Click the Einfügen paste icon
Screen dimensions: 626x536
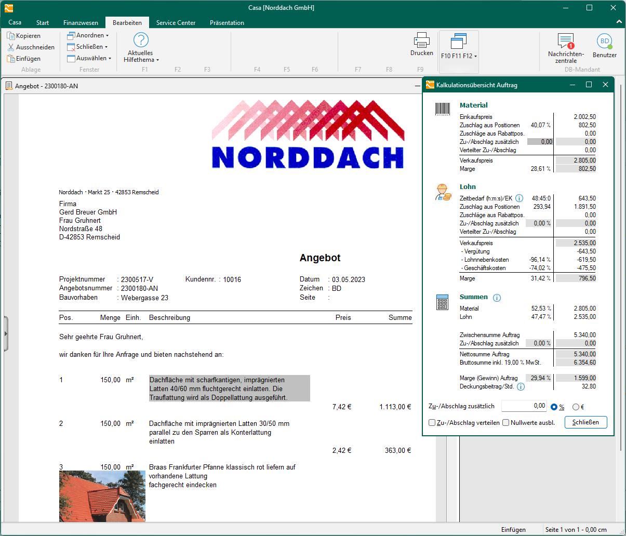point(11,59)
